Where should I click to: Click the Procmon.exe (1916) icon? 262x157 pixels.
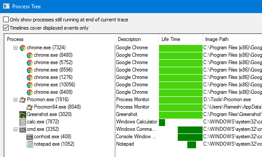[23, 100]
